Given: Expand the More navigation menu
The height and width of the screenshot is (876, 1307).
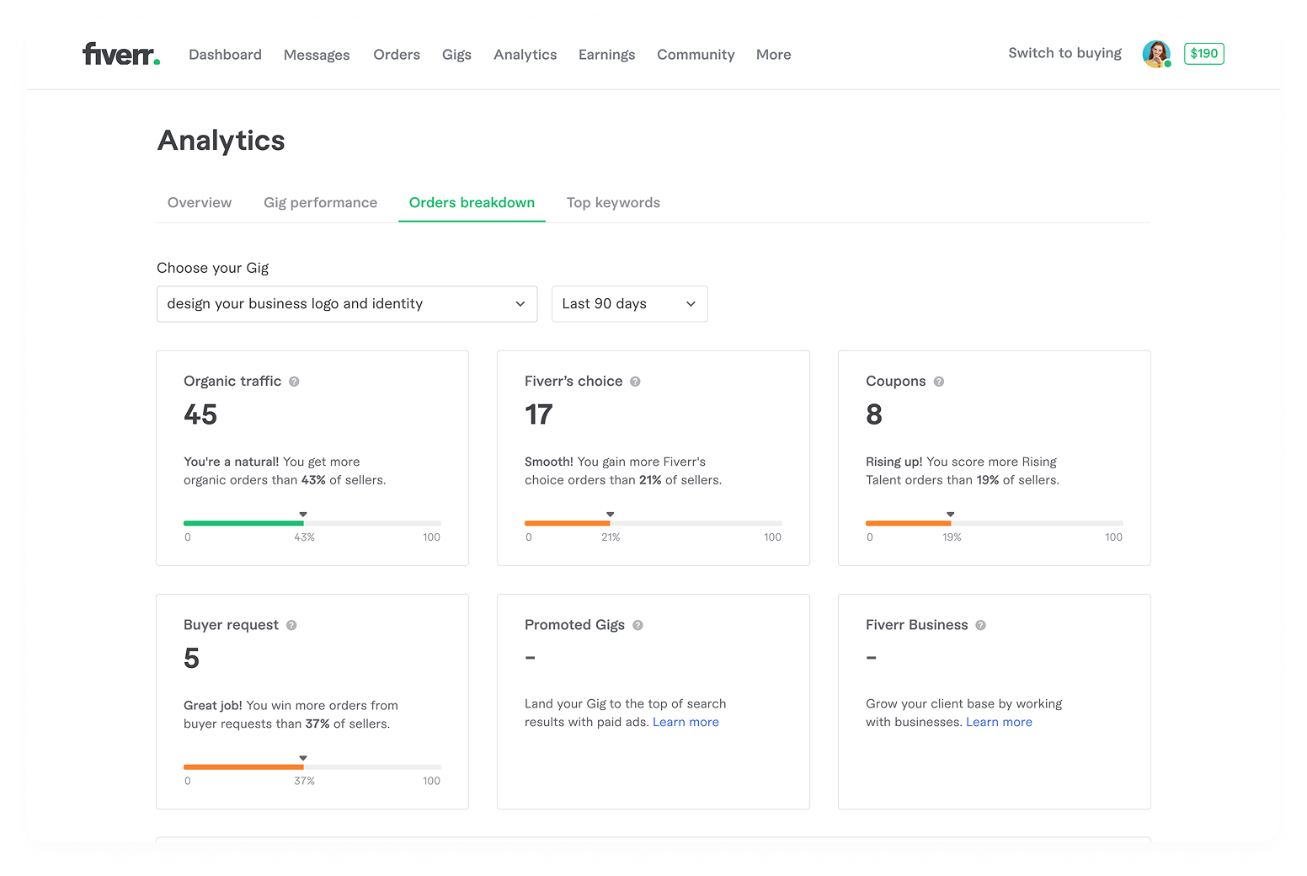Looking at the screenshot, I should 774,55.
